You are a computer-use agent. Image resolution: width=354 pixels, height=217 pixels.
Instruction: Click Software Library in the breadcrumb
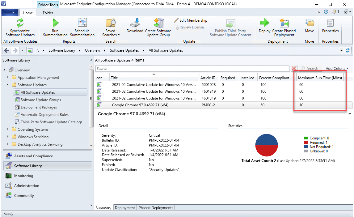pos(62,50)
